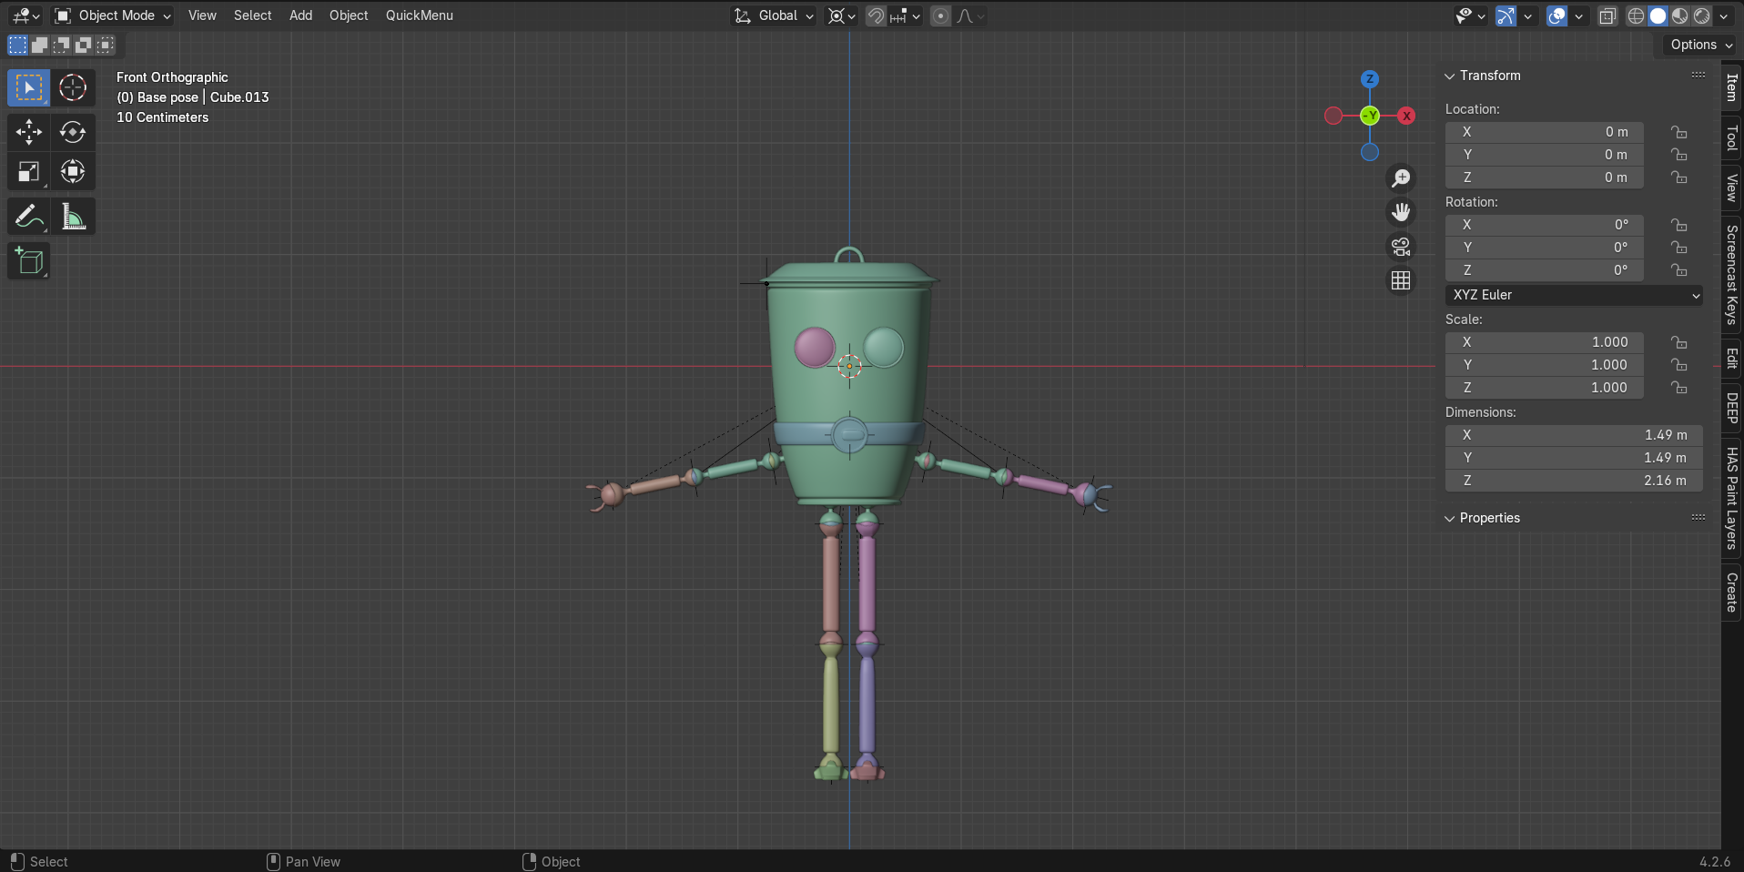Click the Location X value field

[1545, 132]
